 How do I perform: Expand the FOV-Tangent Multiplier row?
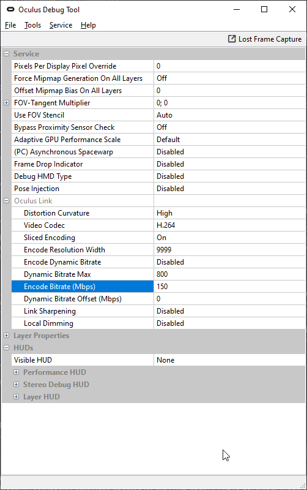click(6, 102)
